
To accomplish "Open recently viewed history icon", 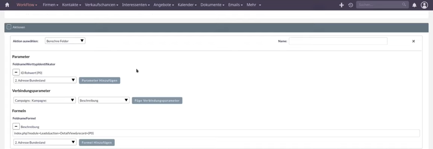I will pyautogui.click(x=350, y=5).
